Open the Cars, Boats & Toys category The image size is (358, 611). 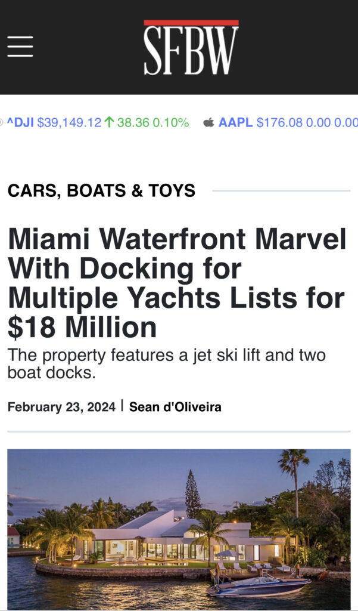[x=101, y=191]
